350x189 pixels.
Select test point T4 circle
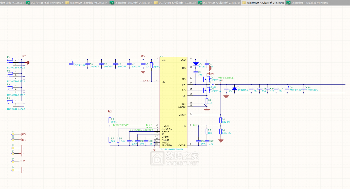[13, 154]
